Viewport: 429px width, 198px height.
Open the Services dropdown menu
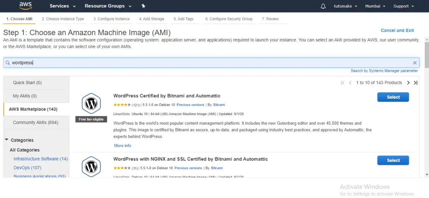click(63, 6)
